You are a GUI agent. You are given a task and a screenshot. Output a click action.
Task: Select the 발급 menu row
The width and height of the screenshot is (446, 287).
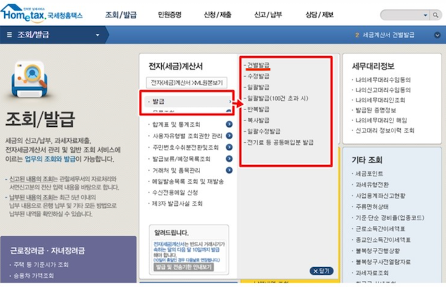(188, 101)
